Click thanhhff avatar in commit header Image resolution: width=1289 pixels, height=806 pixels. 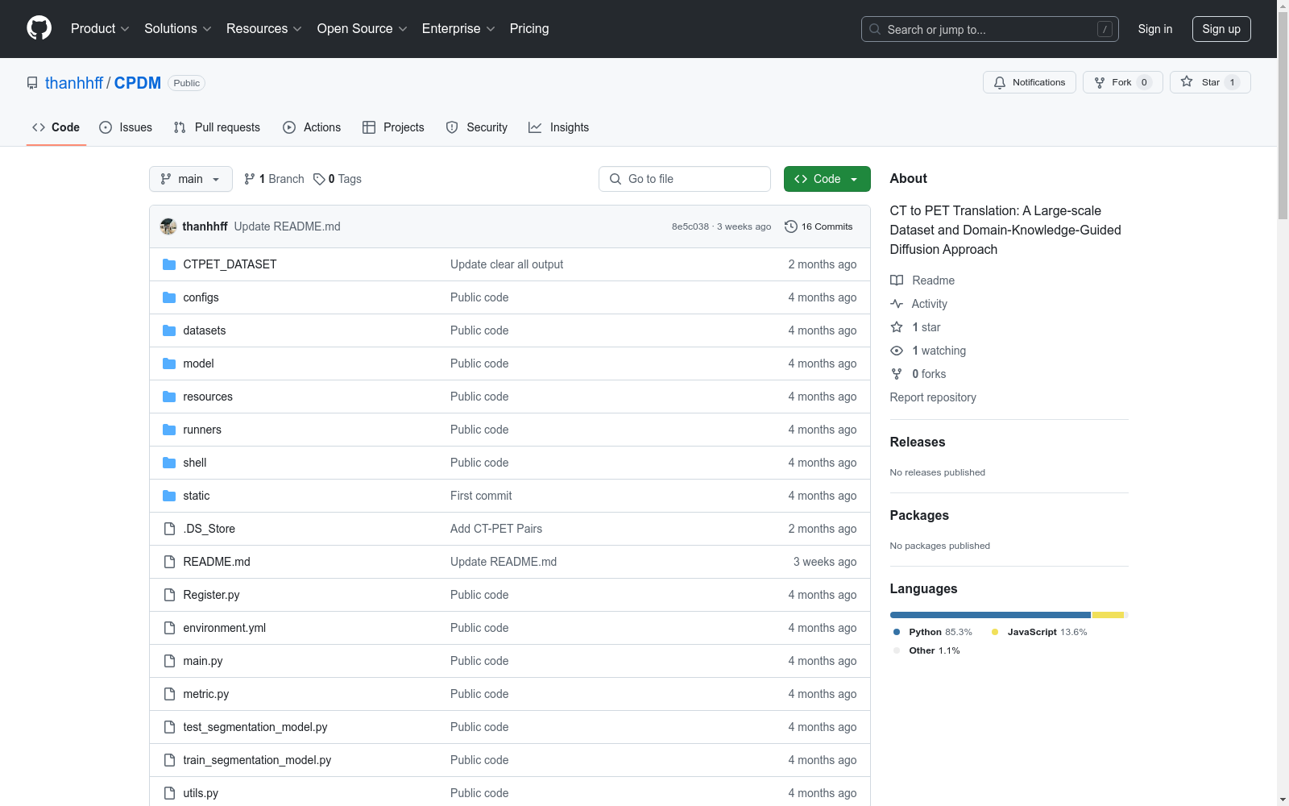coord(168,226)
